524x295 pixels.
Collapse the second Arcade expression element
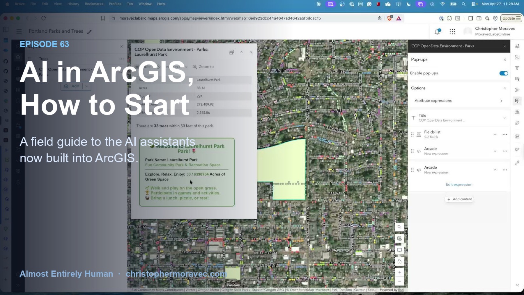click(x=495, y=170)
